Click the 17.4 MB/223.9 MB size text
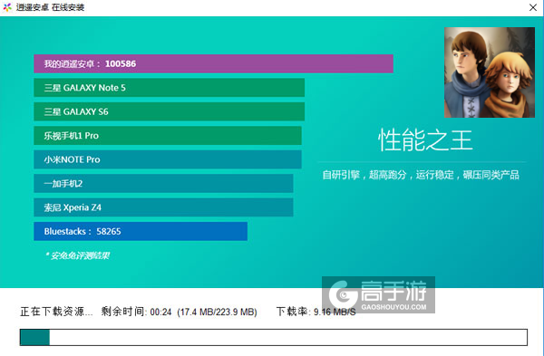 (217, 312)
